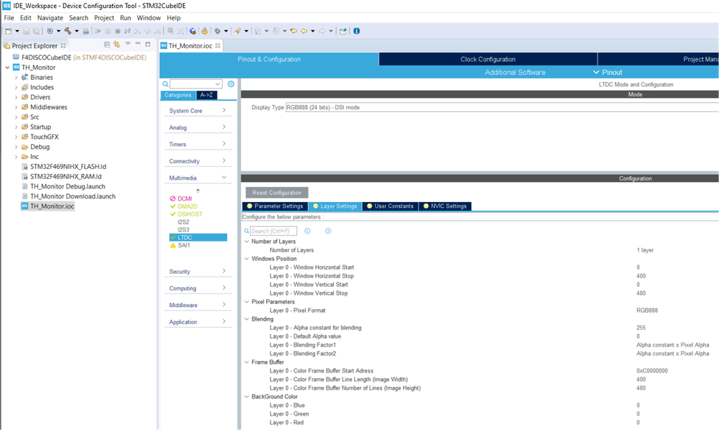Click the Suspend debug icon

(108, 31)
